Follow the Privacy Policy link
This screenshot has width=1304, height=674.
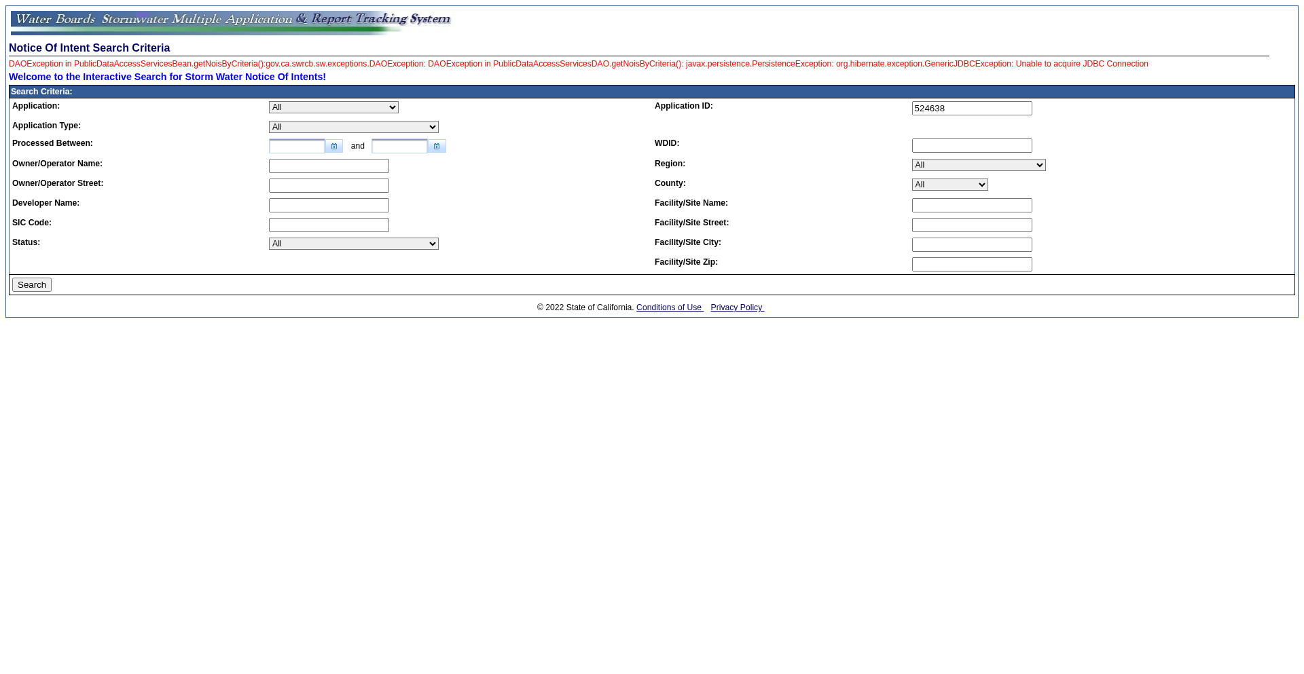click(x=737, y=307)
